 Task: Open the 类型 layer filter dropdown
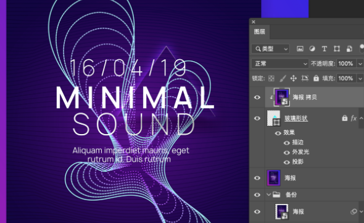pyautogui.click(x=270, y=49)
